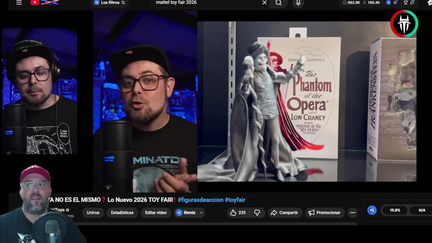Open the chat bubble icon in top bar
The image size is (432, 243).
[412, 2]
